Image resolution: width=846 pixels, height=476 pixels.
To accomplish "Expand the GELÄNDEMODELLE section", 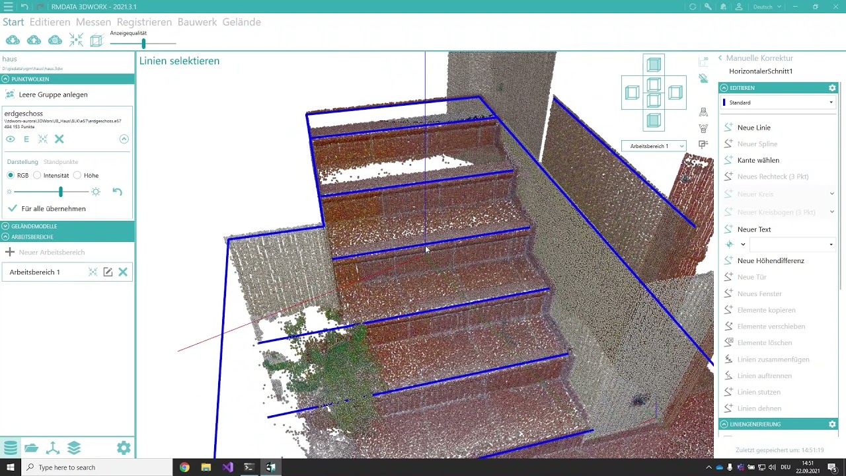I will pyautogui.click(x=5, y=226).
